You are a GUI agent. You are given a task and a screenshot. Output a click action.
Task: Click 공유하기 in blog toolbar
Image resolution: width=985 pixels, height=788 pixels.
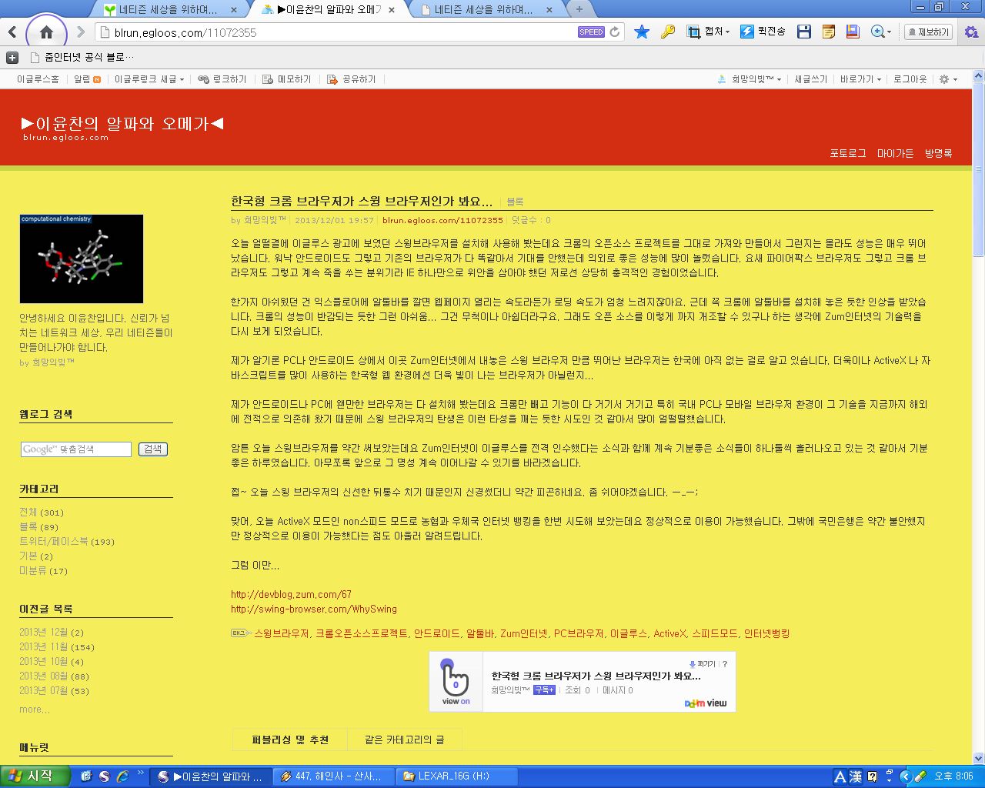351,79
